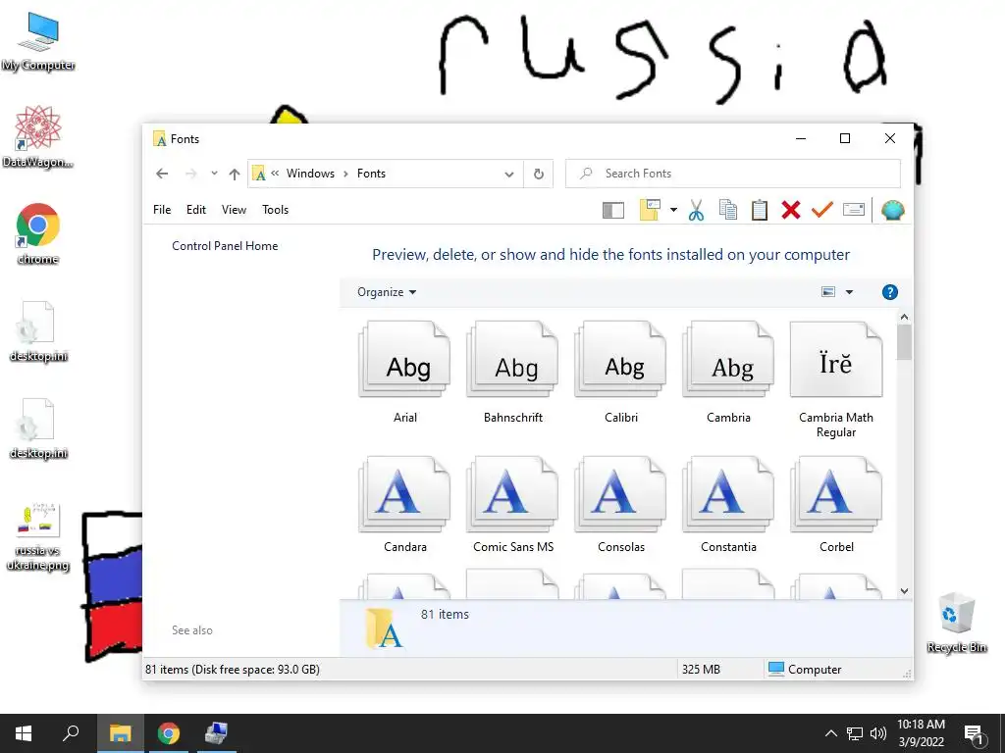Screen dimensions: 1005x753
Task: Go back with the back arrow
Action: coord(162,174)
